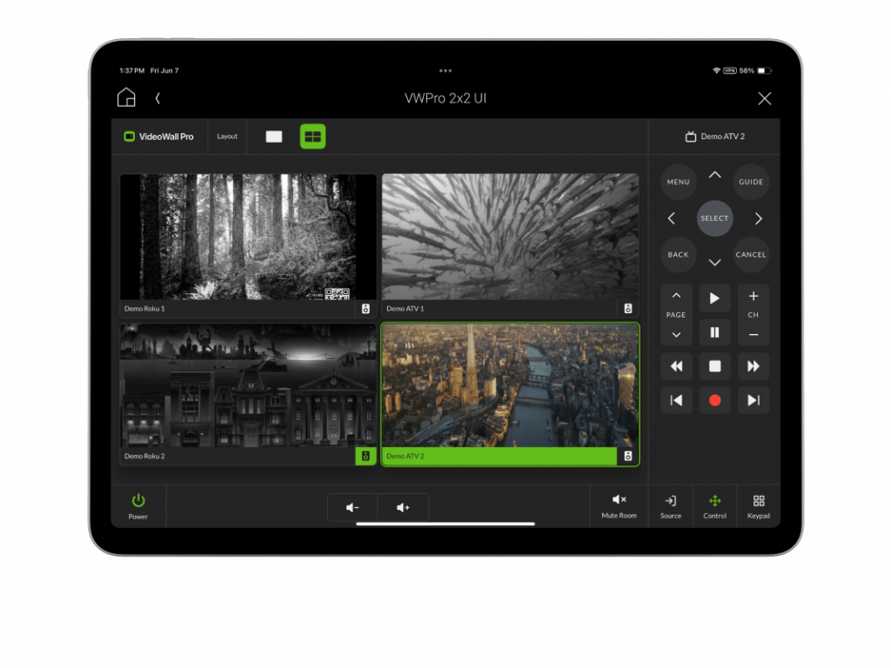
Task: Go back with the left chevron
Action: pos(157,98)
